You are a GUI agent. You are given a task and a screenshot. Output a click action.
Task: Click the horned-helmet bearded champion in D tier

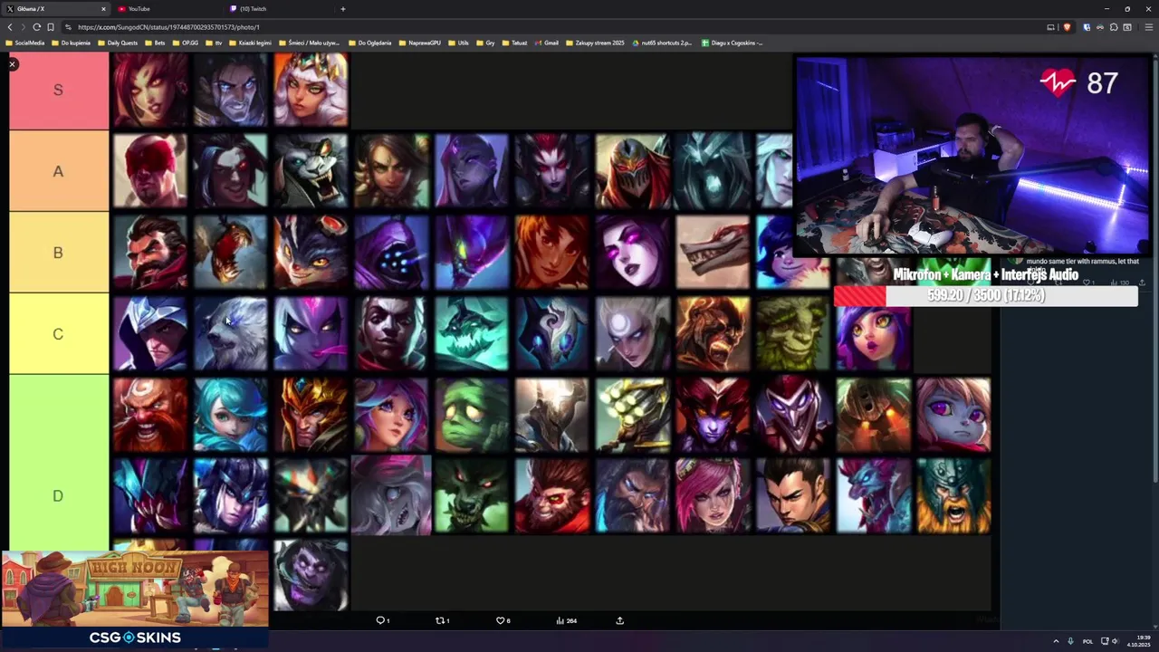(953, 495)
